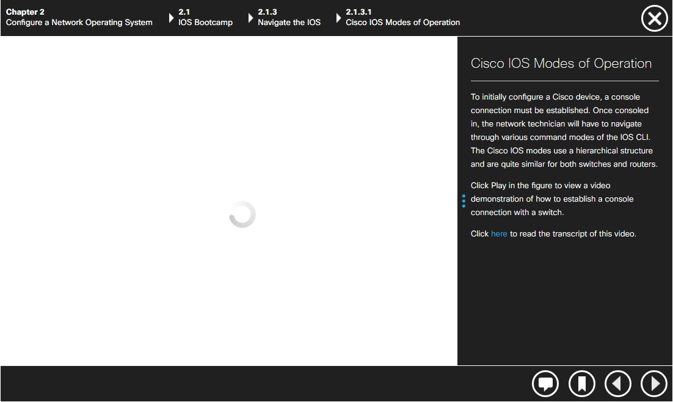Click the 'Click Play in the figure' paragraph

[x=552, y=199]
